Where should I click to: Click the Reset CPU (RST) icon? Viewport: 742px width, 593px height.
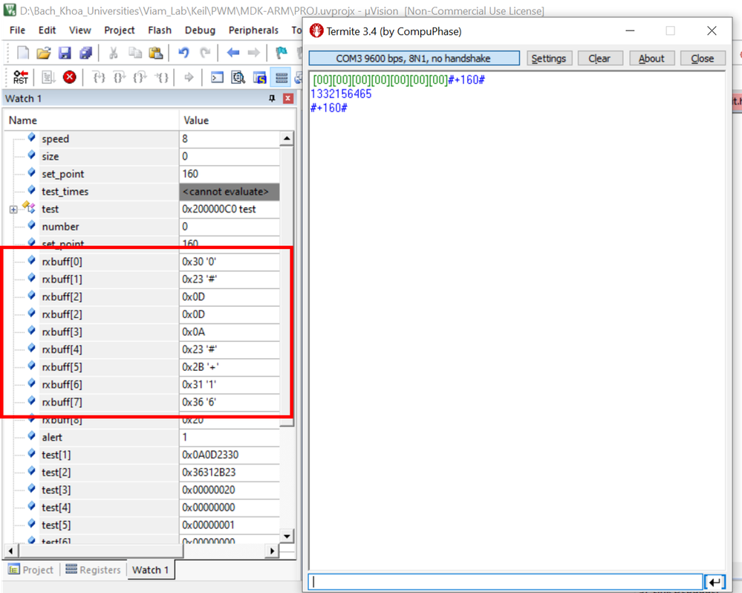click(x=21, y=77)
